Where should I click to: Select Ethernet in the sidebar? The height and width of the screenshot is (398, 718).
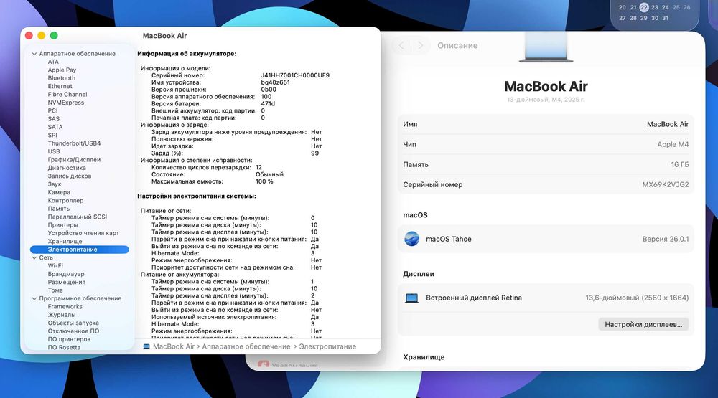(60, 86)
